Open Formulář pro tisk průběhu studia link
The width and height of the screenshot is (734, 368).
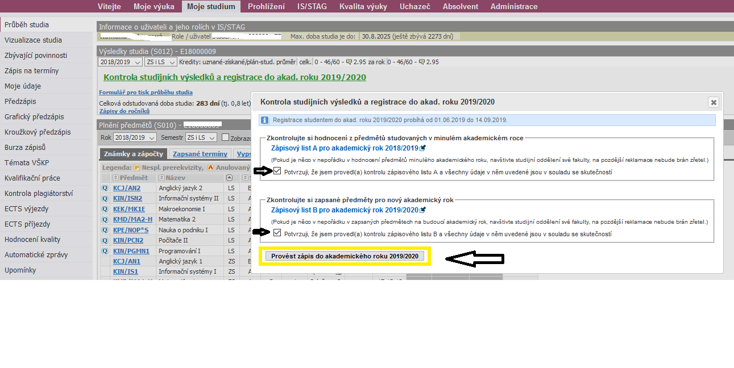pyautogui.click(x=146, y=92)
